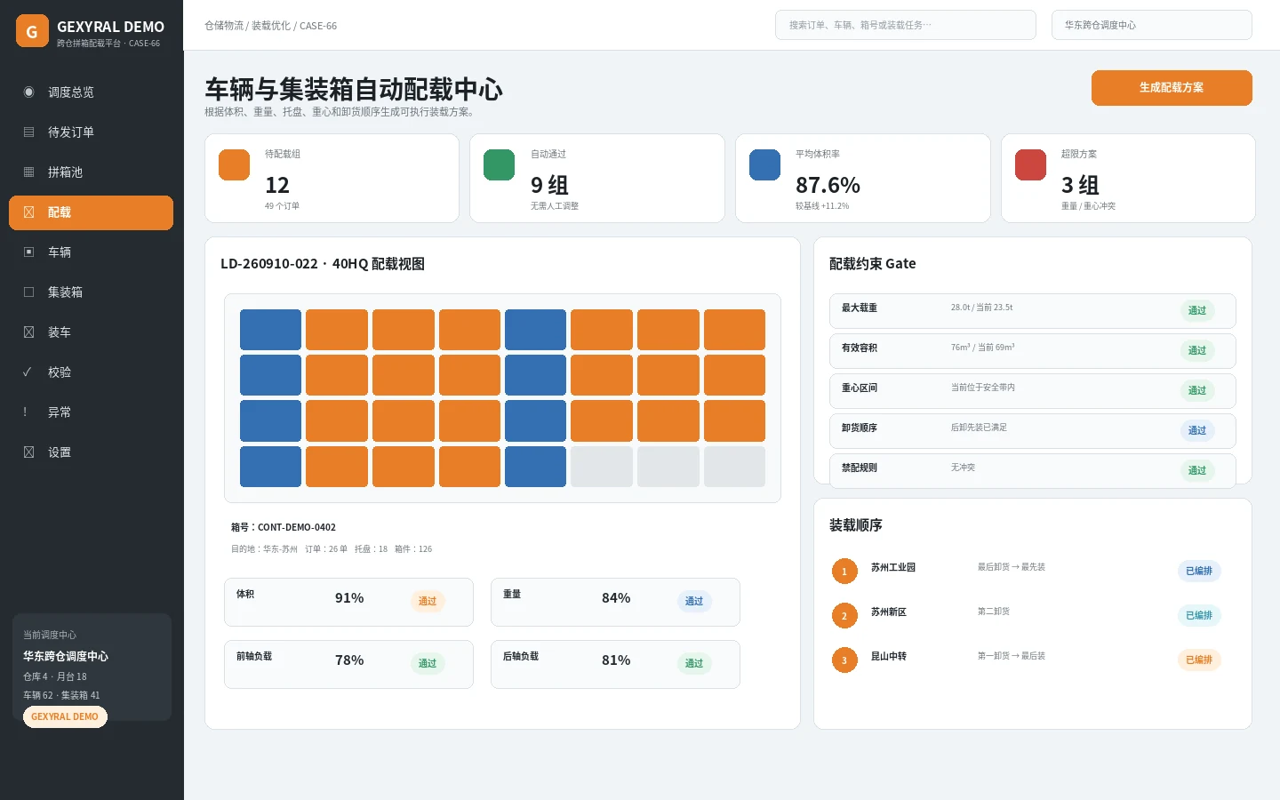Click the 禁配规则 无冲突 row
The height and width of the screenshot is (800, 1280).
click(x=1033, y=470)
